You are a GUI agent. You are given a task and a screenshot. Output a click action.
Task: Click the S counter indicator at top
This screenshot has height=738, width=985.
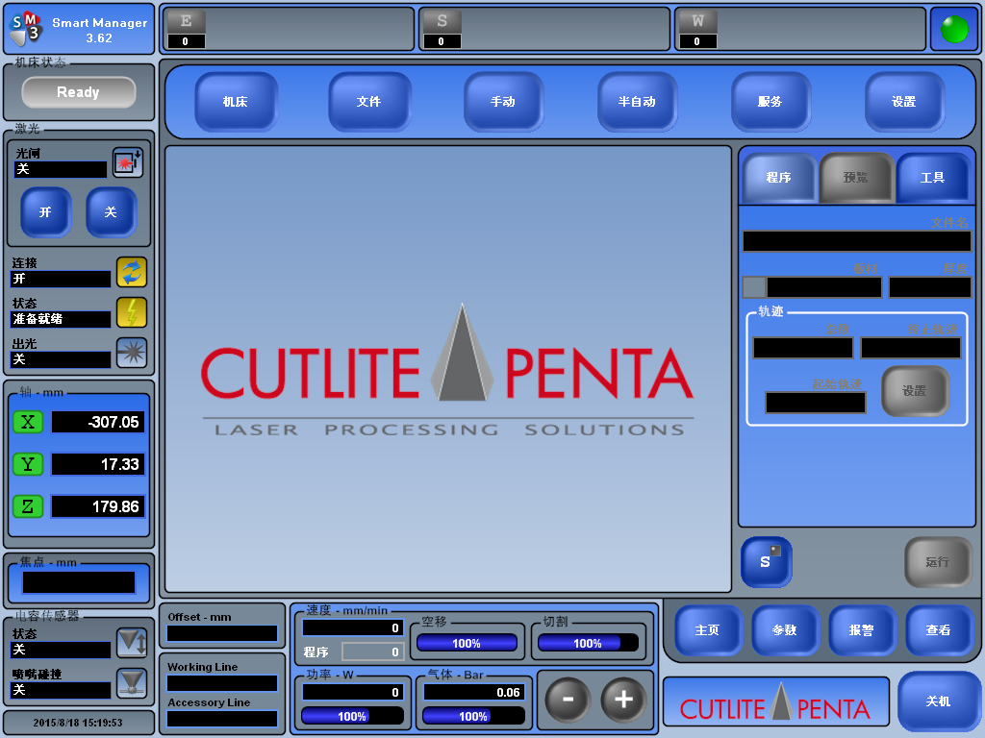coord(441,30)
